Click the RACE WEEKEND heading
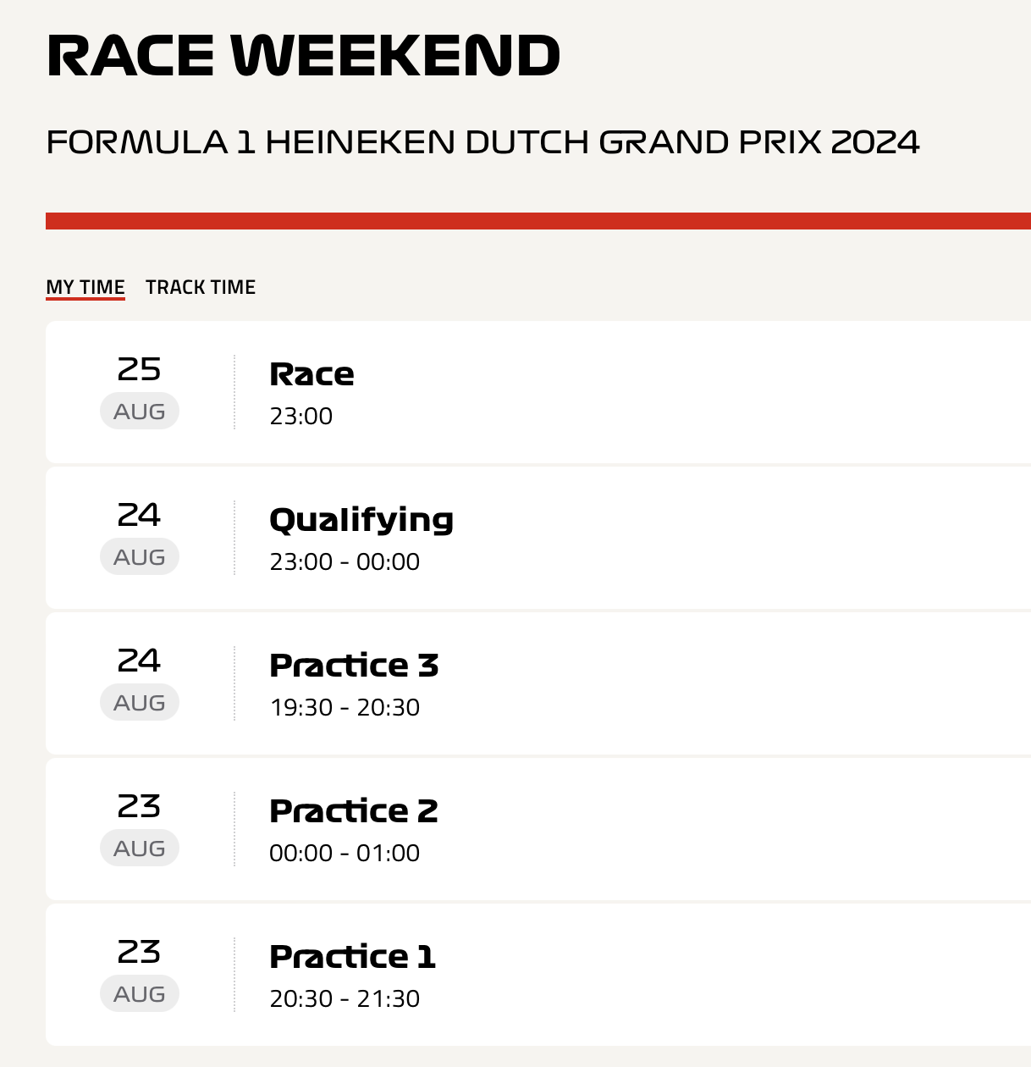Image resolution: width=1031 pixels, height=1067 pixels. (x=303, y=56)
